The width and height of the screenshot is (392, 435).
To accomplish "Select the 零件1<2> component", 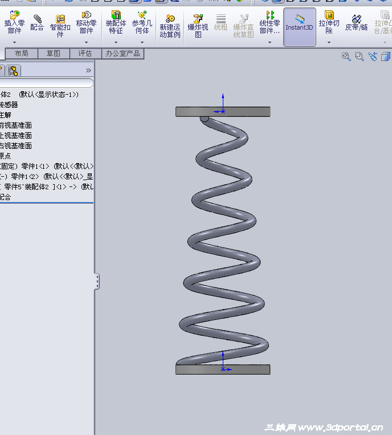I will coord(47,176).
